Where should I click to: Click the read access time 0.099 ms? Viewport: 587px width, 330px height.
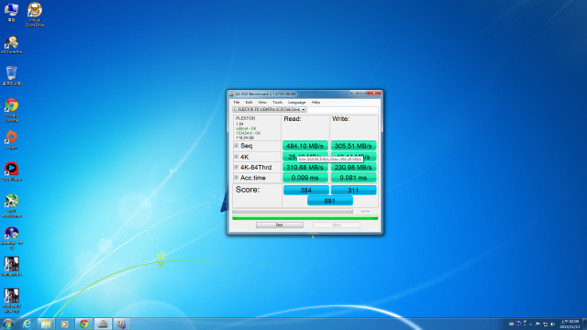click(305, 178)
